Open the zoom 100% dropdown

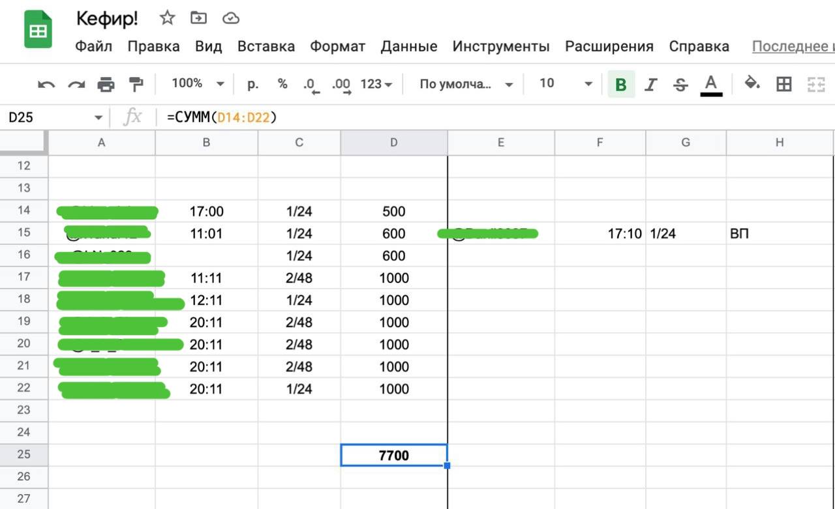point(198,83)
